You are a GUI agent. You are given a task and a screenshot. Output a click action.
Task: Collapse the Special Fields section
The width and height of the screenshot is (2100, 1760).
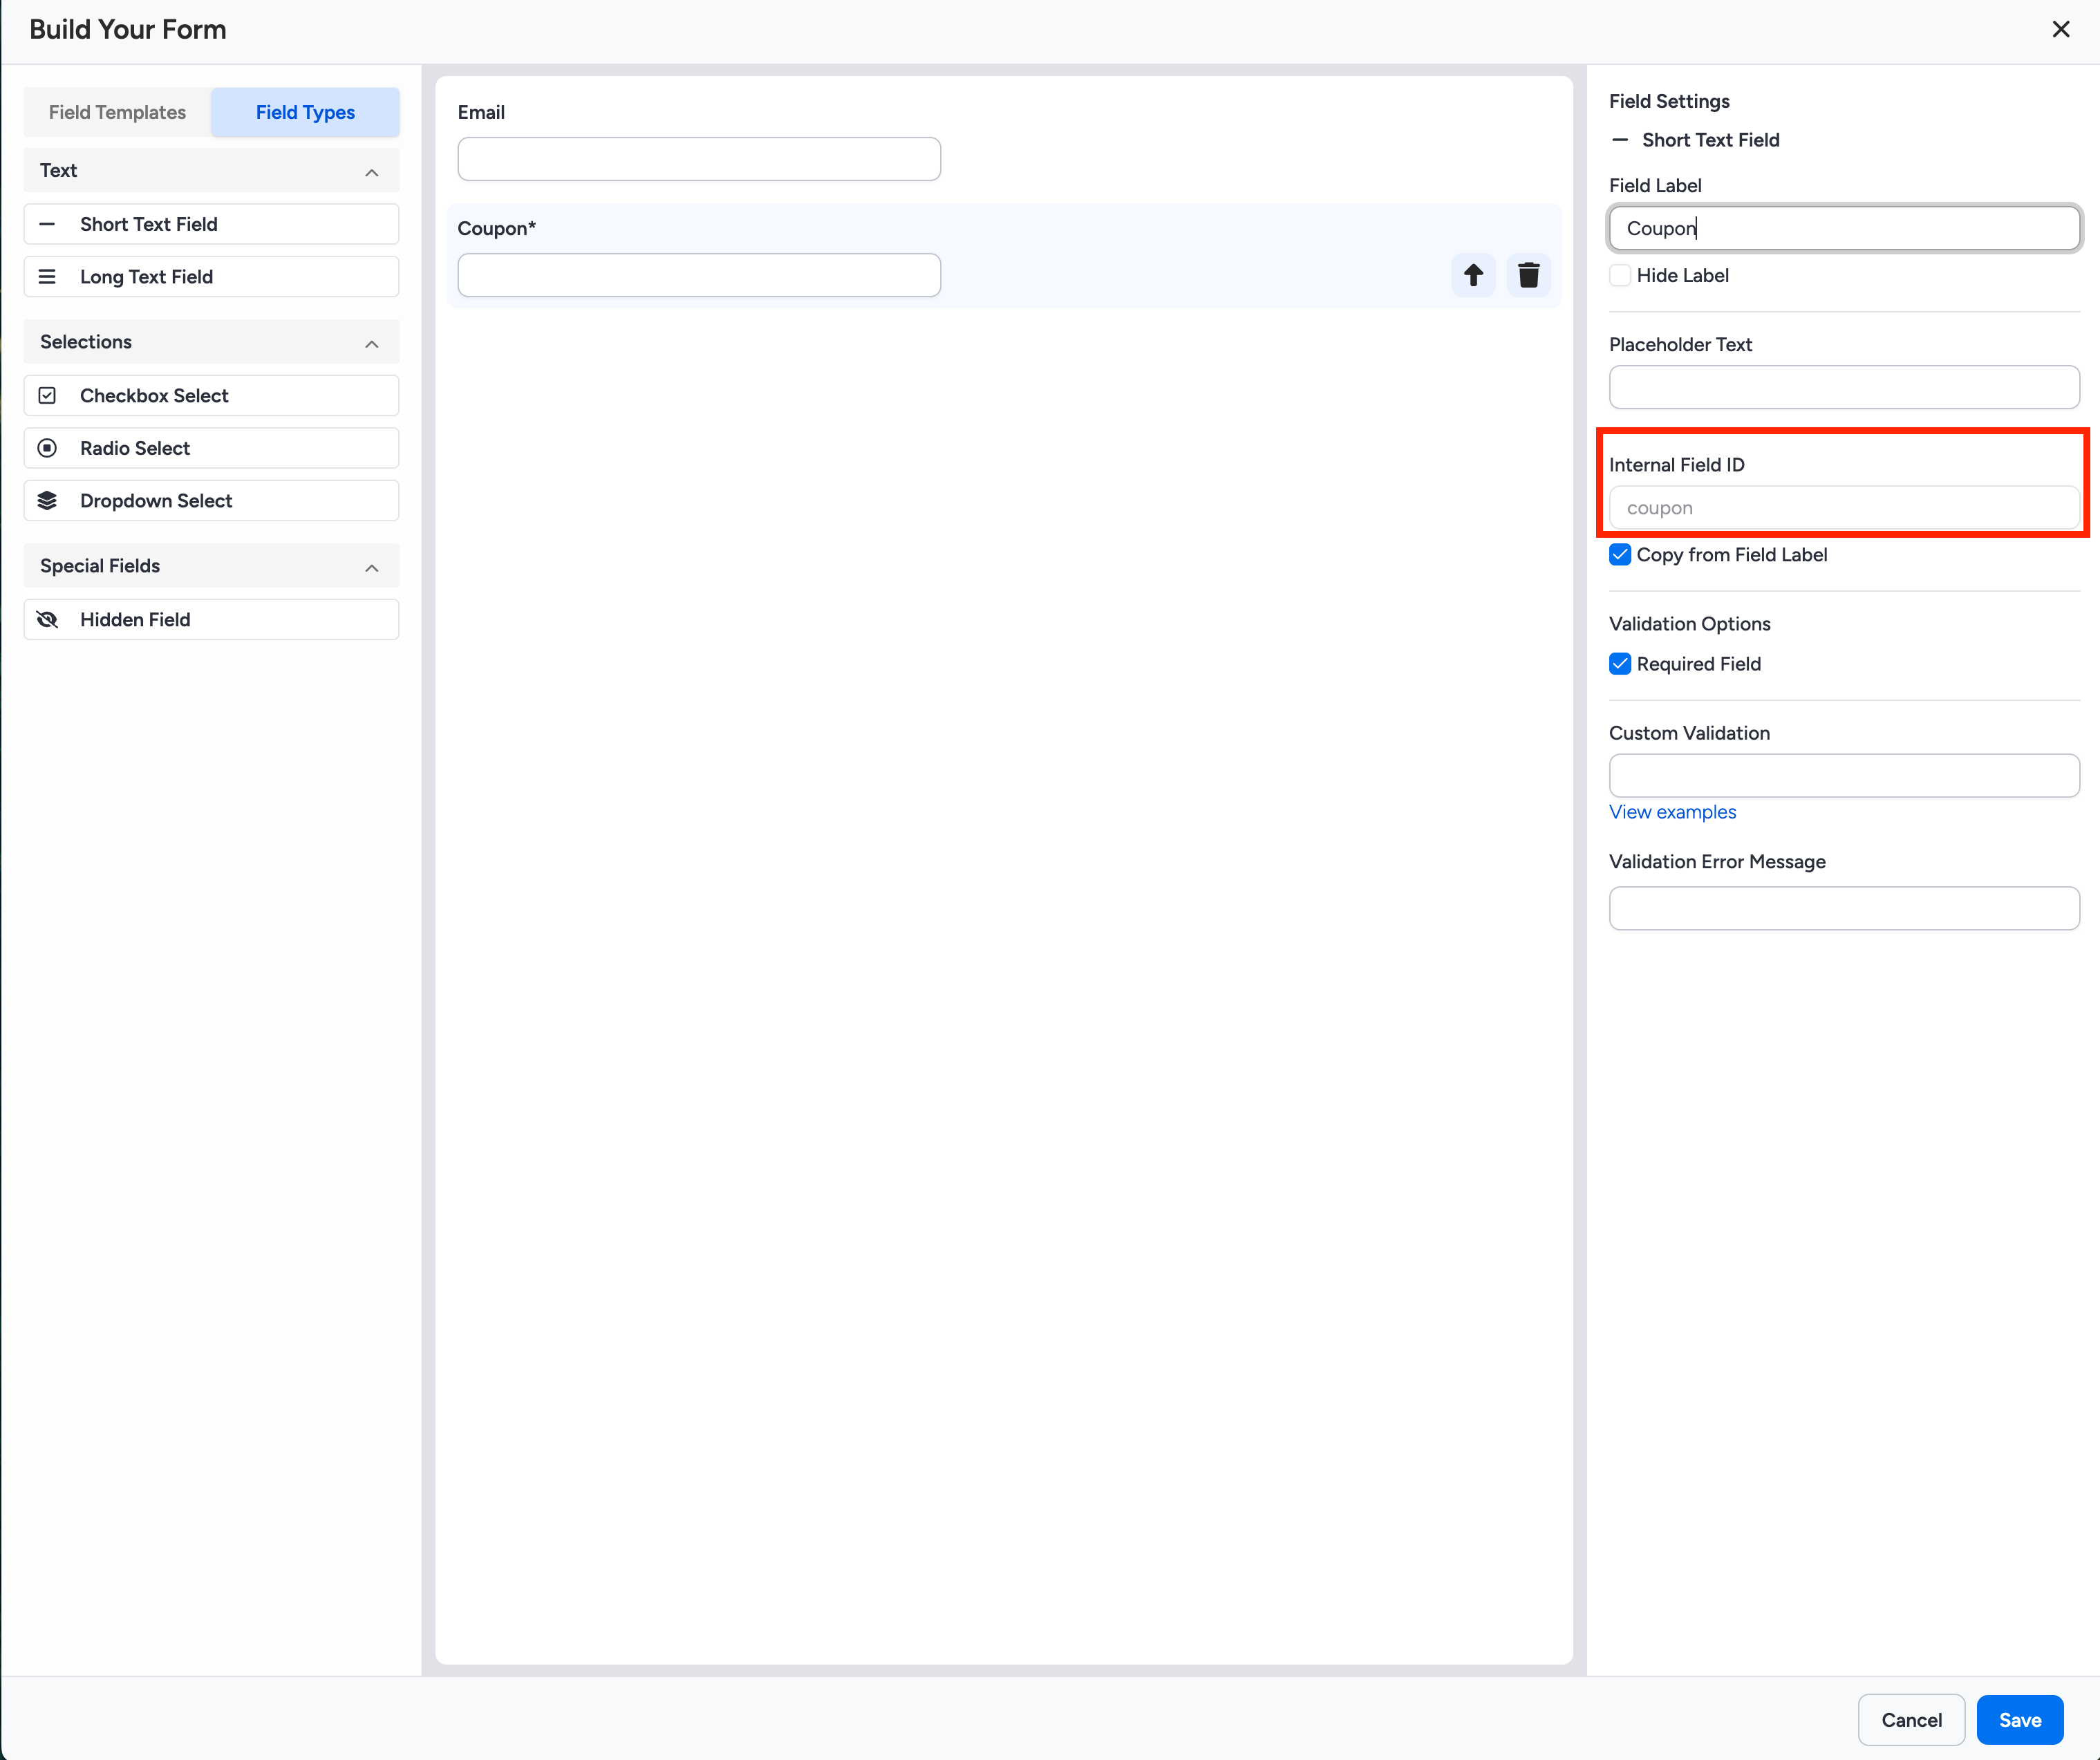[372, 567]
